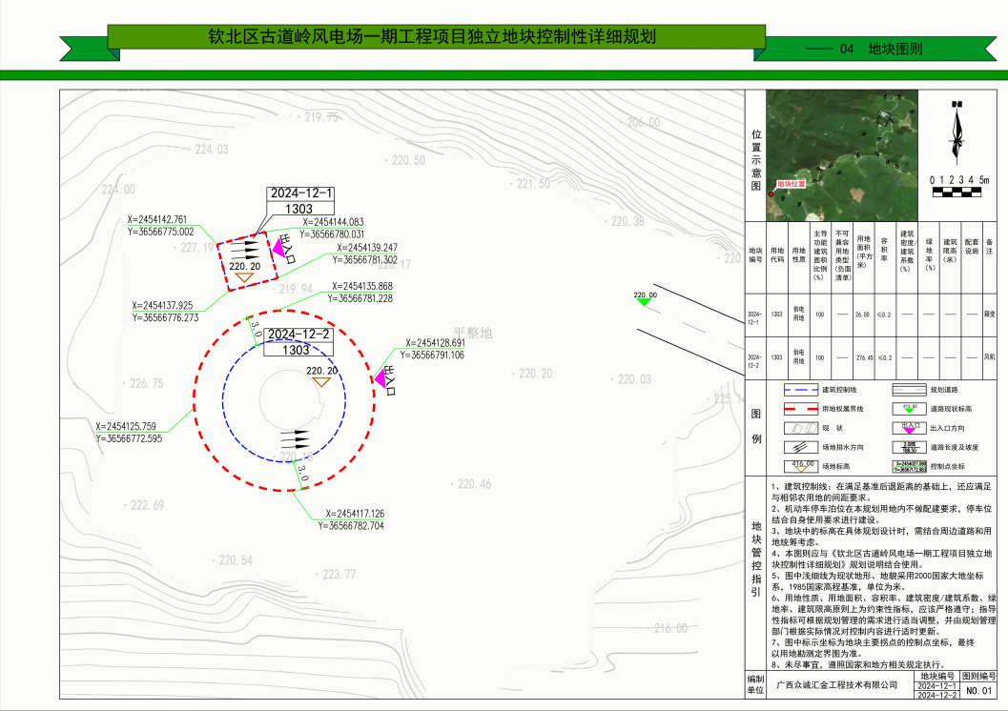Click the red dashed 用地权属界线 legend swatch

799,409
